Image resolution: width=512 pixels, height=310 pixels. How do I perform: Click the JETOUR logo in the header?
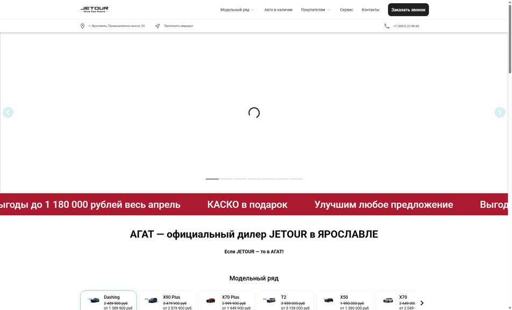click(x=94, y=10)
